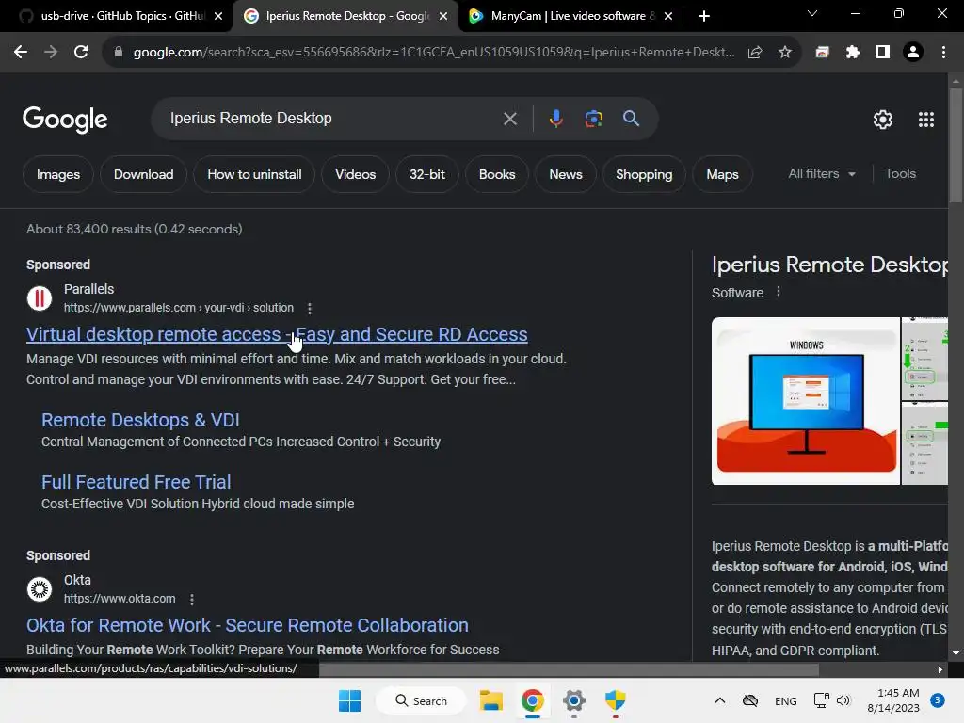The width and height of the screenshot is (964, 723).
Task: Bookmark this page with the star icon
Action: coord(785,53)
